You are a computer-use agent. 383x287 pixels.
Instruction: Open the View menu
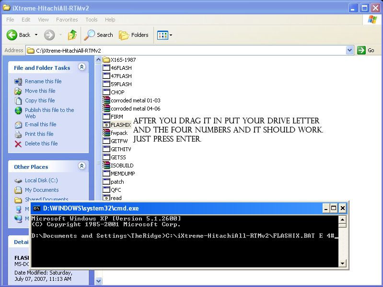pos(43,20)
